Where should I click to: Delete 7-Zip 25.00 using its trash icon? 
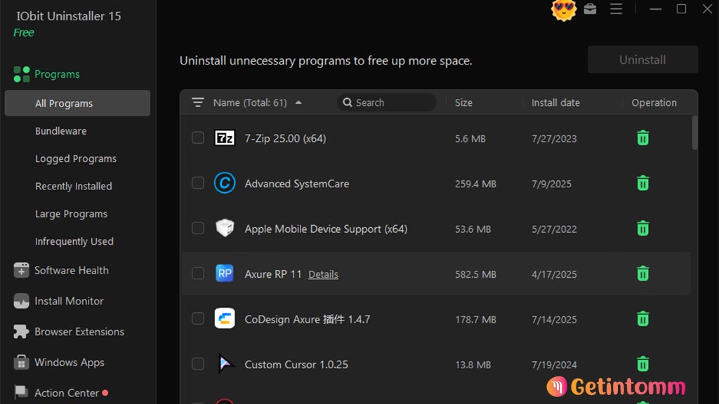643,138
